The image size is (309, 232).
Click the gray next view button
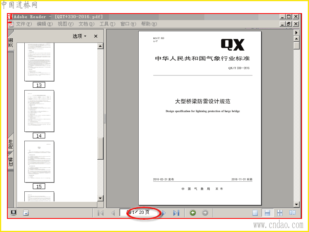(205, 213)
